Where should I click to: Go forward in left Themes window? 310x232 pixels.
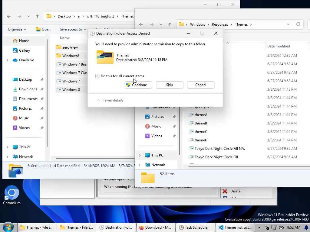coord(19,16)
